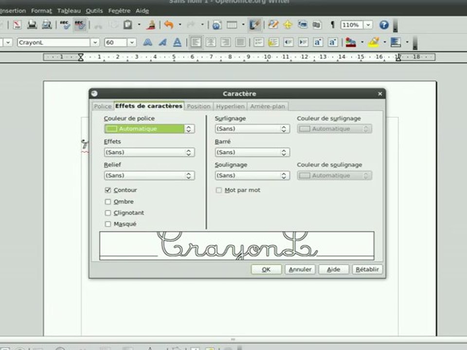Open the Relief dropdown list
Screen dimensions: 467x350
point(149,175)
